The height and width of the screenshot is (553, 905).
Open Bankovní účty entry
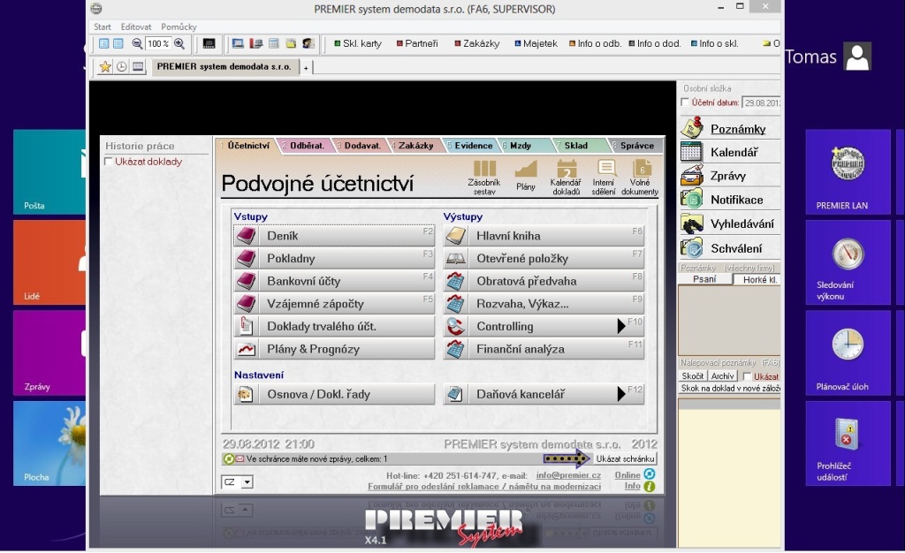[x=334, y=282]
